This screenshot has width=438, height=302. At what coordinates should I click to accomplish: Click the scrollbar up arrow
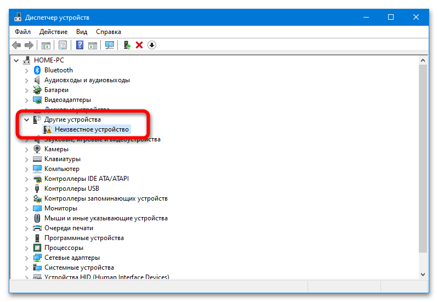[x=423, y=60]
